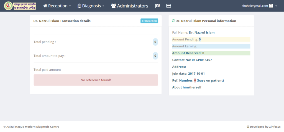Click the Total pending count badge

tap(155, 42)
